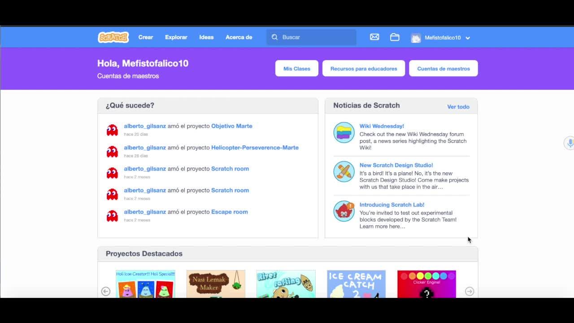This screenshot has height=323, width=574.
Task: Open the Acerca de menu item
Action: point(239,37)
